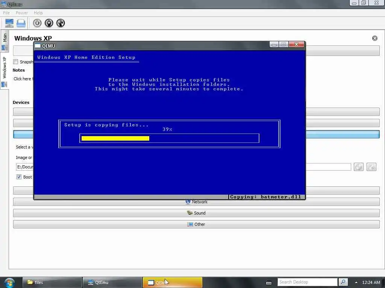
Task: Click the search magnifier button in taskbar
Action: pyautogui.click(x=343, y=282)
